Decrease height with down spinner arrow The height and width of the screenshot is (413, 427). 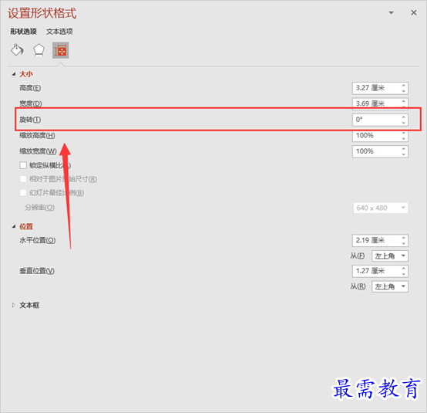(404, 91)
